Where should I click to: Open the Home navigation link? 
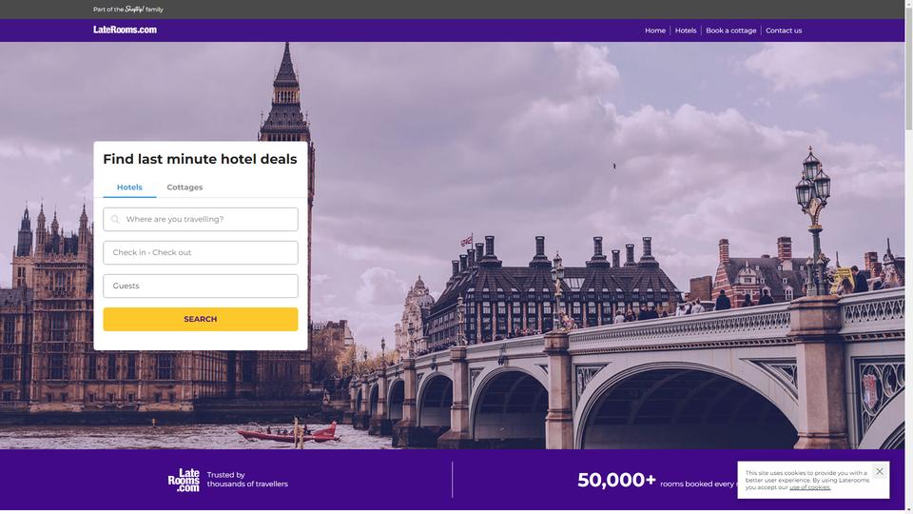tap(655, 30)
